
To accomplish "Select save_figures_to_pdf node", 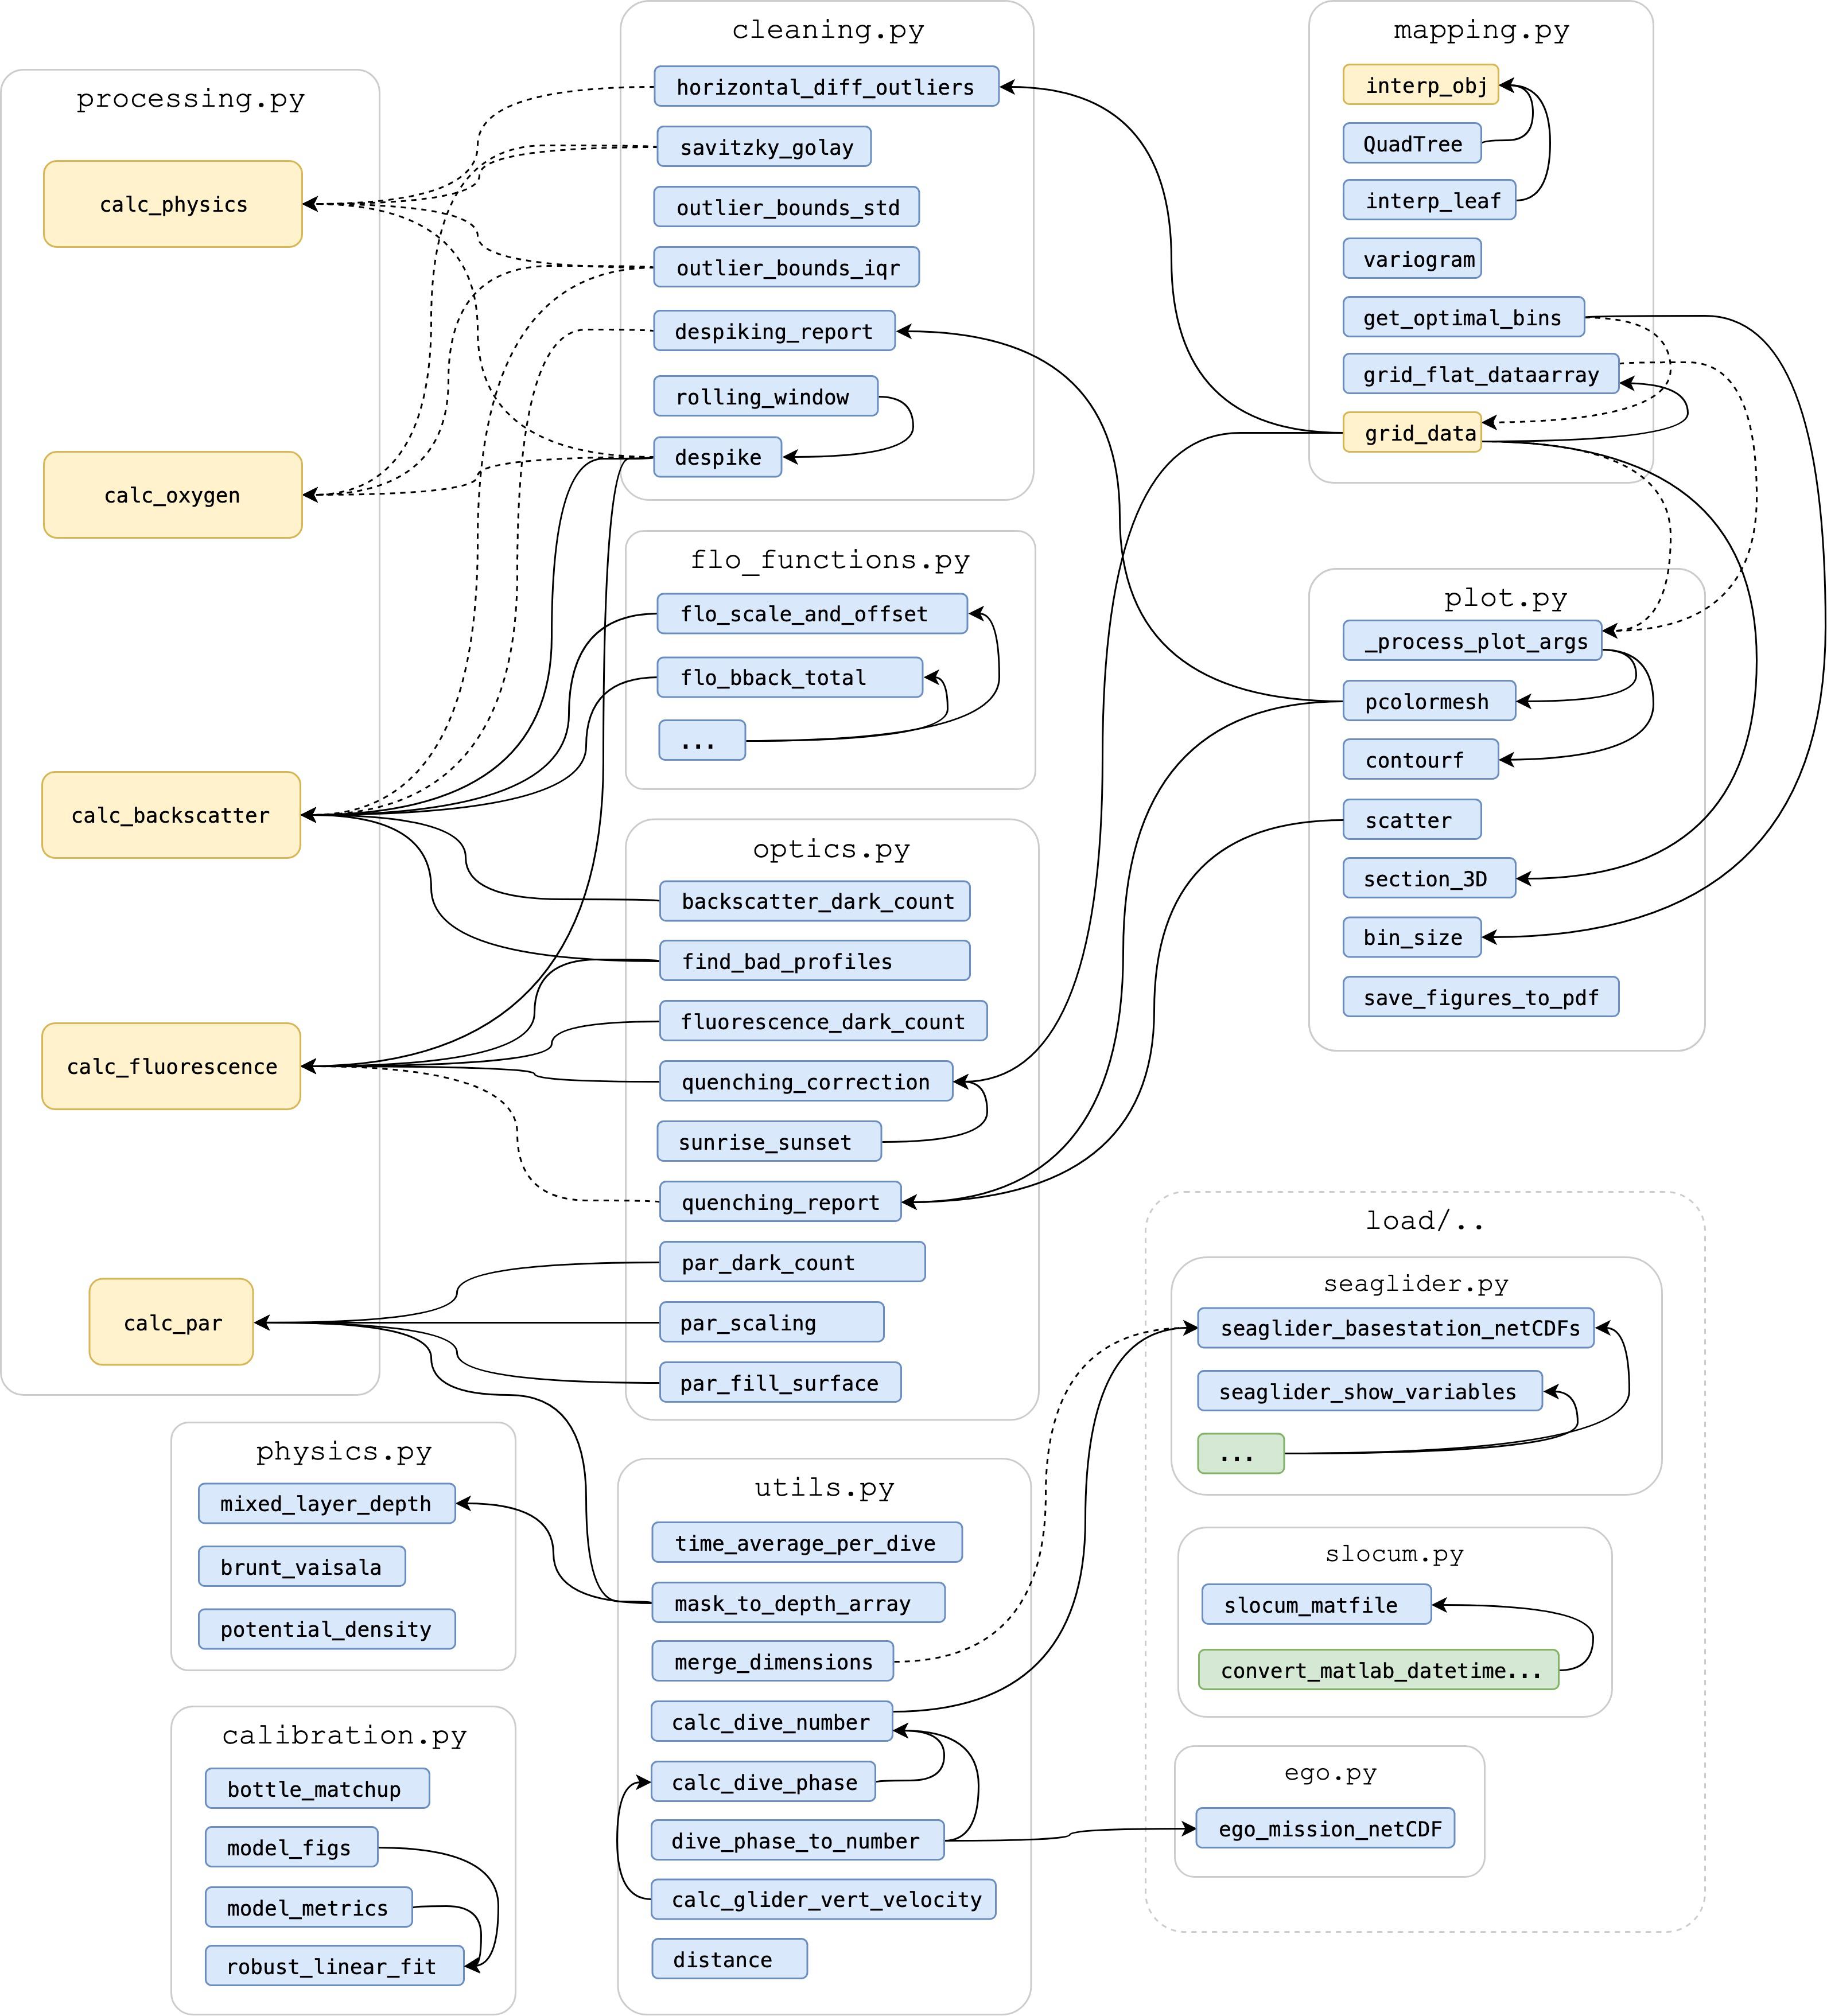I will 1481,997.
